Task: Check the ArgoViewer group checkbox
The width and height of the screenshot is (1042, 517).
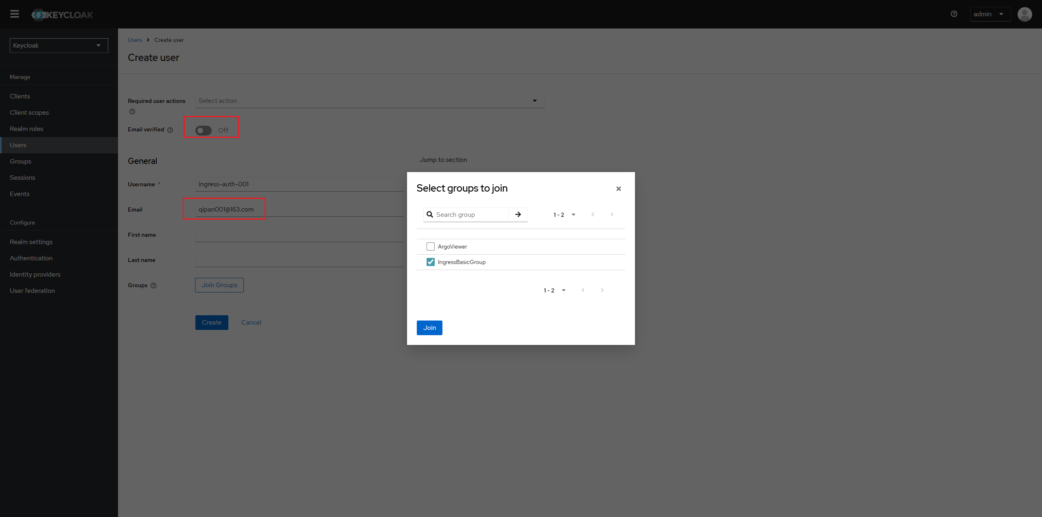Action: (x=431, y=247)
